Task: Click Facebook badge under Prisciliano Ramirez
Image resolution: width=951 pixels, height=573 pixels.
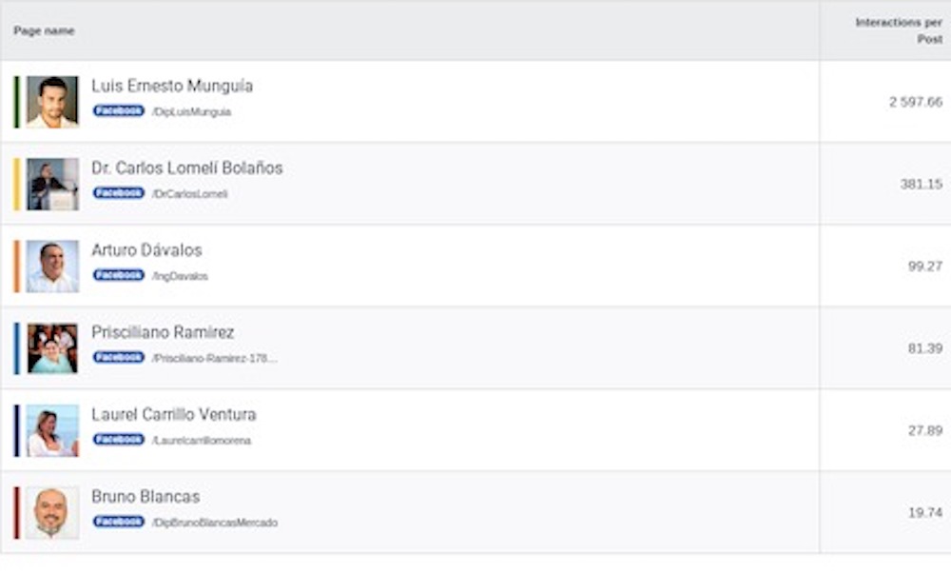Action: pyautogui.click(x=118, y=357)
